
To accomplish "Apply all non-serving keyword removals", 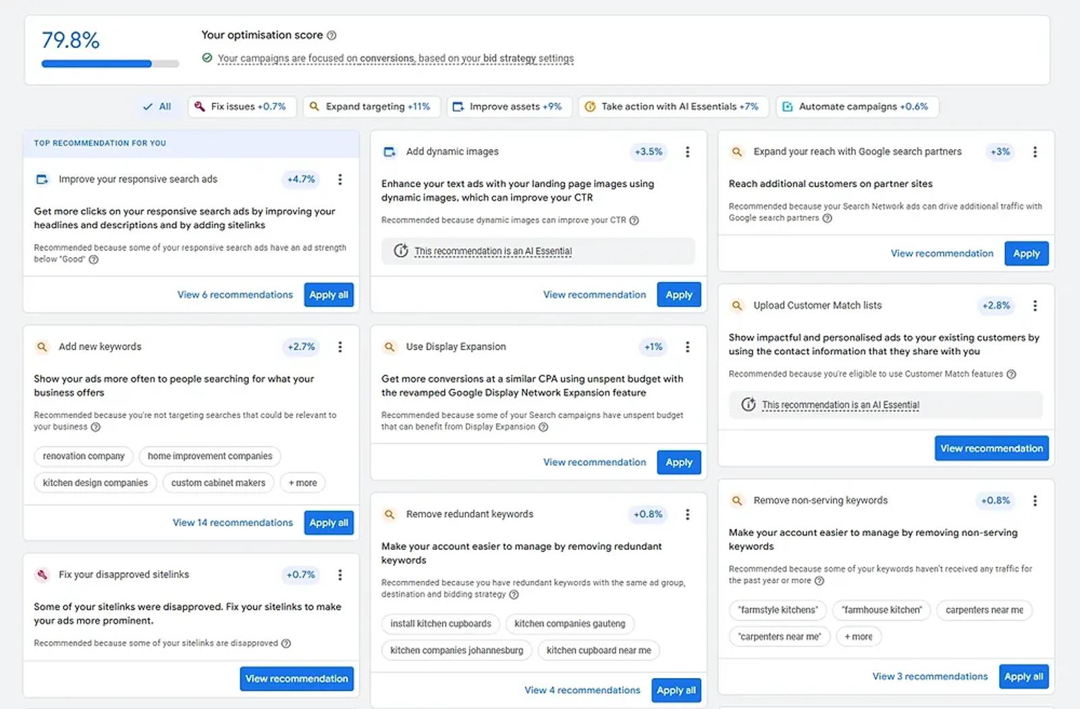I will pos(1024,677).
